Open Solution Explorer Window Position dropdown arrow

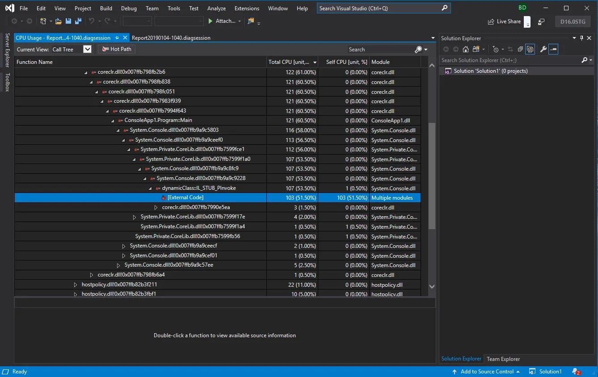pyautogui.click(x=575, y=38)
